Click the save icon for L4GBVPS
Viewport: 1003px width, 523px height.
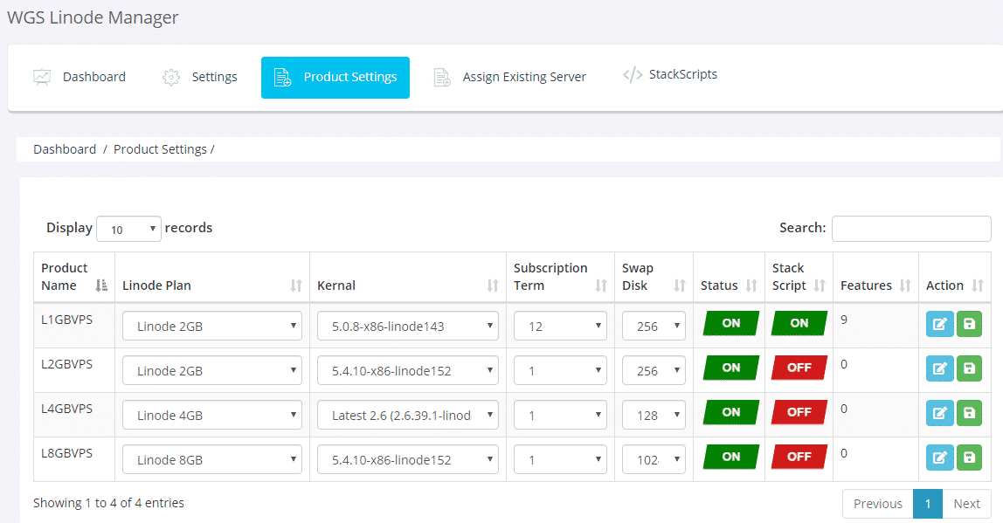(969, 413)
